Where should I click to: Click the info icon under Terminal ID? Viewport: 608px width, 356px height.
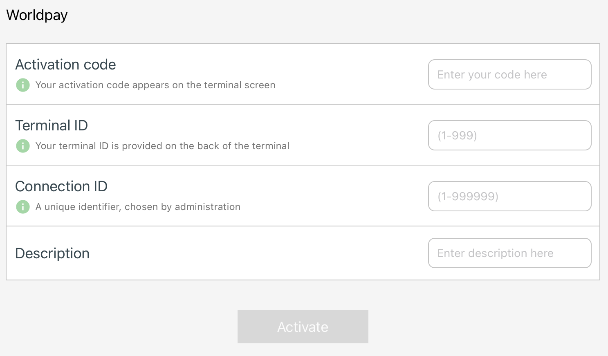point(23,146)
